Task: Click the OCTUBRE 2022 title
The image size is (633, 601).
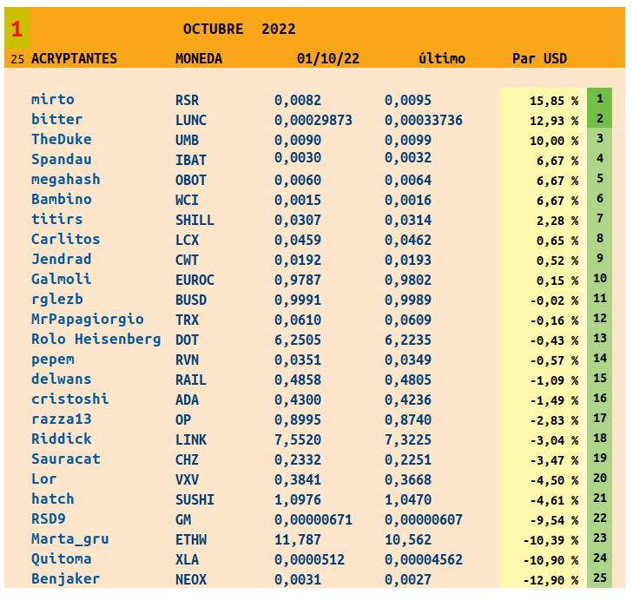Action: pyautogui.click(x=240, y=29)
